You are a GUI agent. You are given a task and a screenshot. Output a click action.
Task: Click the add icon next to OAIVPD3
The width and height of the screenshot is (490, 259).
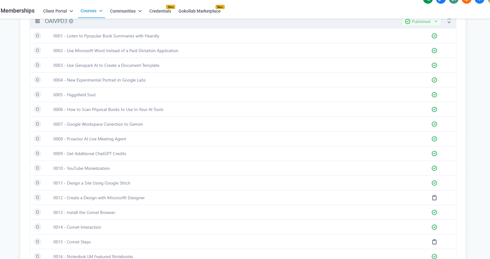[71, 21]
